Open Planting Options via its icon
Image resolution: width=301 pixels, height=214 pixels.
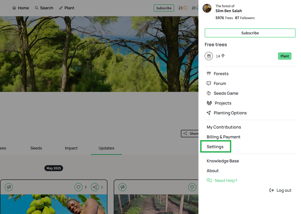pyautogui.click(x=209, y=113)
